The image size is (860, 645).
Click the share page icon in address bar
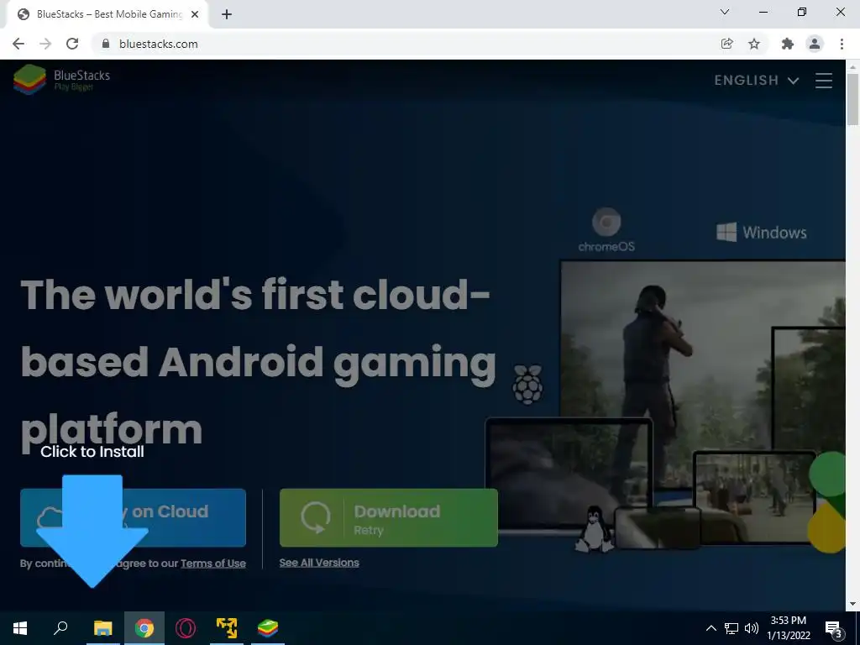(726, 44)
